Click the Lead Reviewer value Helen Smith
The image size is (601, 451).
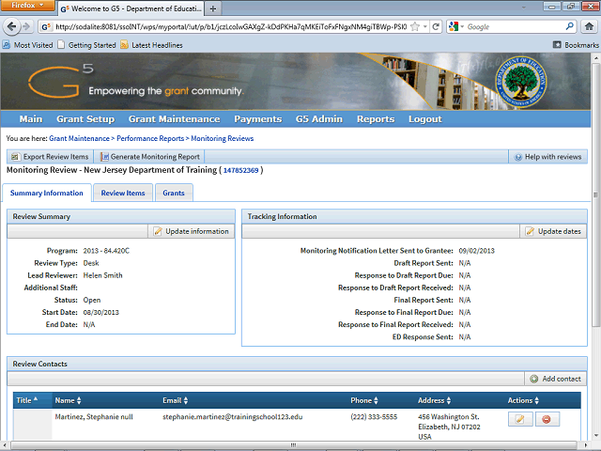(x=102, y=275)
